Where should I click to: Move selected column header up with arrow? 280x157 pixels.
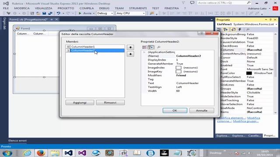pyautogui.click(x=130, y=48)
